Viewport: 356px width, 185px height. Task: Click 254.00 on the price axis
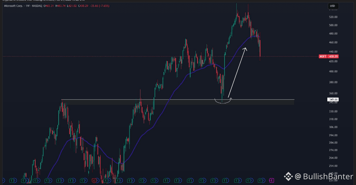(333, 166)
